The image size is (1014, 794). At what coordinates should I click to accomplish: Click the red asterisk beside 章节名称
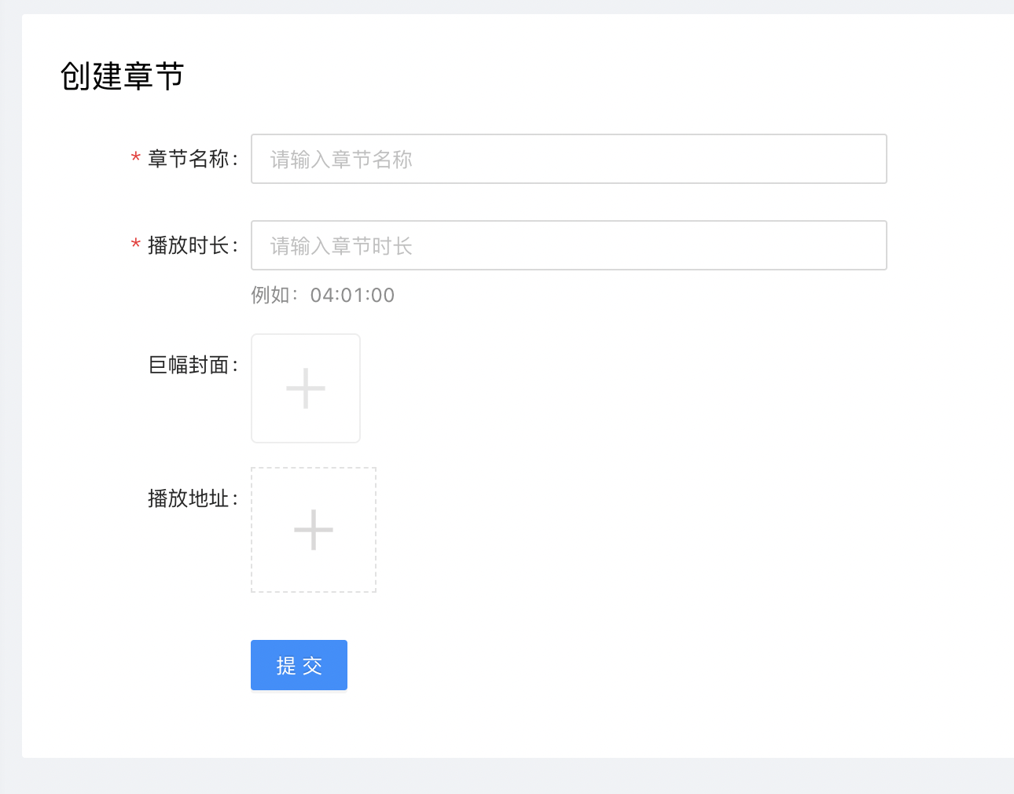135,158
